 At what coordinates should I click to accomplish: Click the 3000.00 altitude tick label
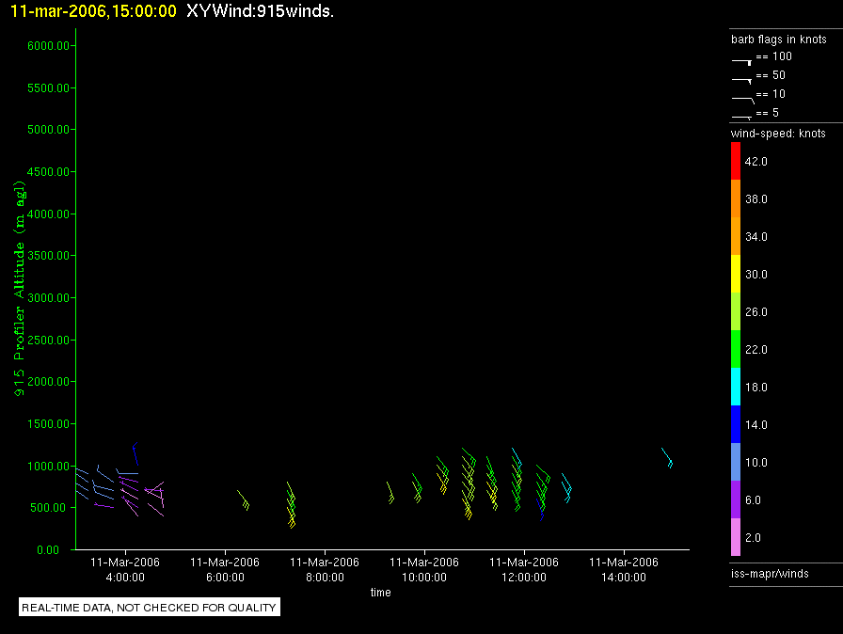pyautogui.click(x=48, y=298)
